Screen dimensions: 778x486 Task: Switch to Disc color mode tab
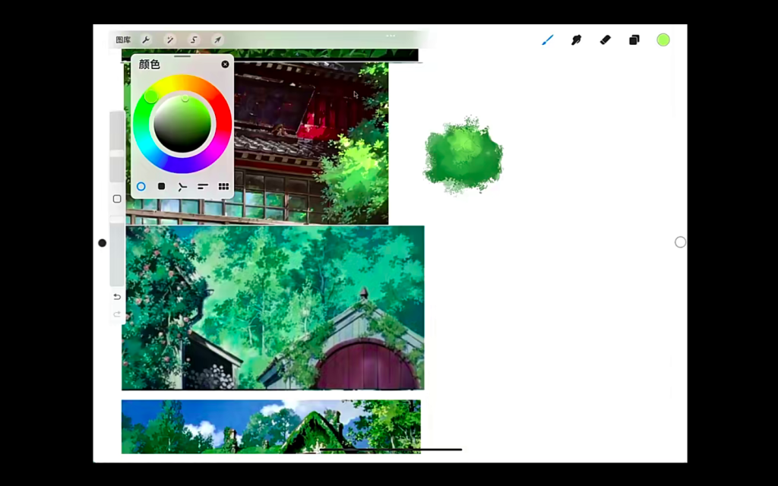(x=141, y=186)
